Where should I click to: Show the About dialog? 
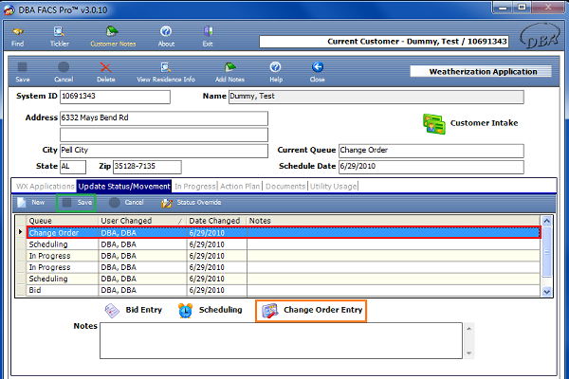pyautogui.click(x=166, y=37)
